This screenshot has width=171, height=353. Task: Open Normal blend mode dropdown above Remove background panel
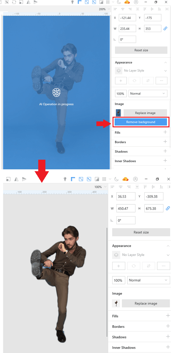148,93
